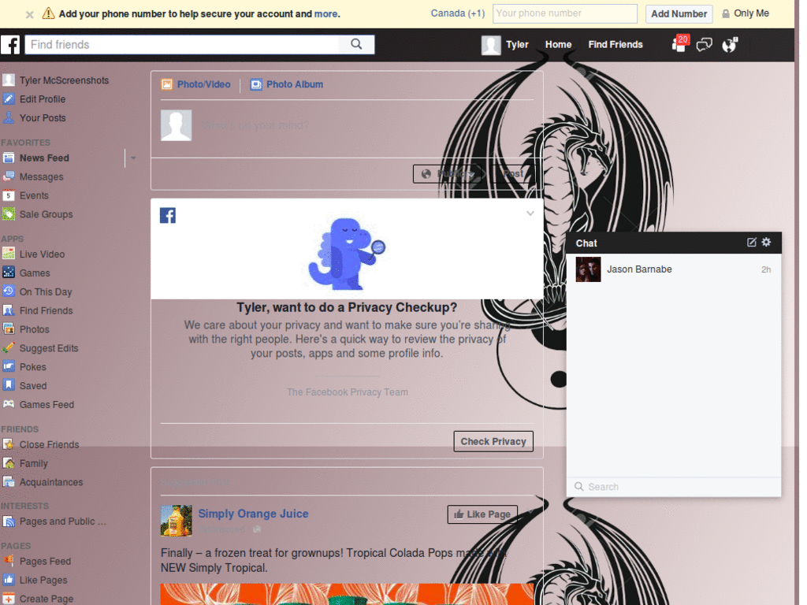Open Your Posts in sidebar
This screenshot has width=807, height=605.
34,118
